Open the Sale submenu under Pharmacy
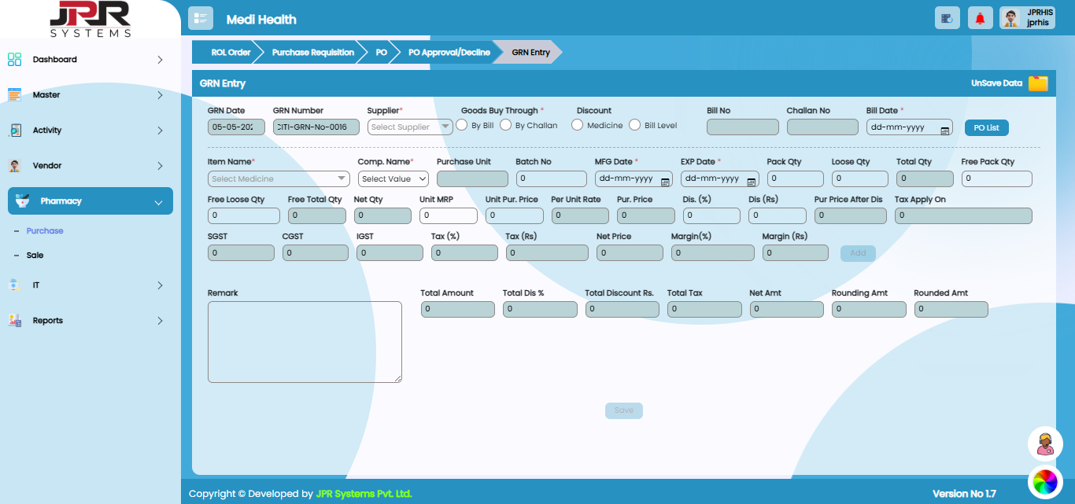This screenshot has height=504, width=1075. coord(35,256)
